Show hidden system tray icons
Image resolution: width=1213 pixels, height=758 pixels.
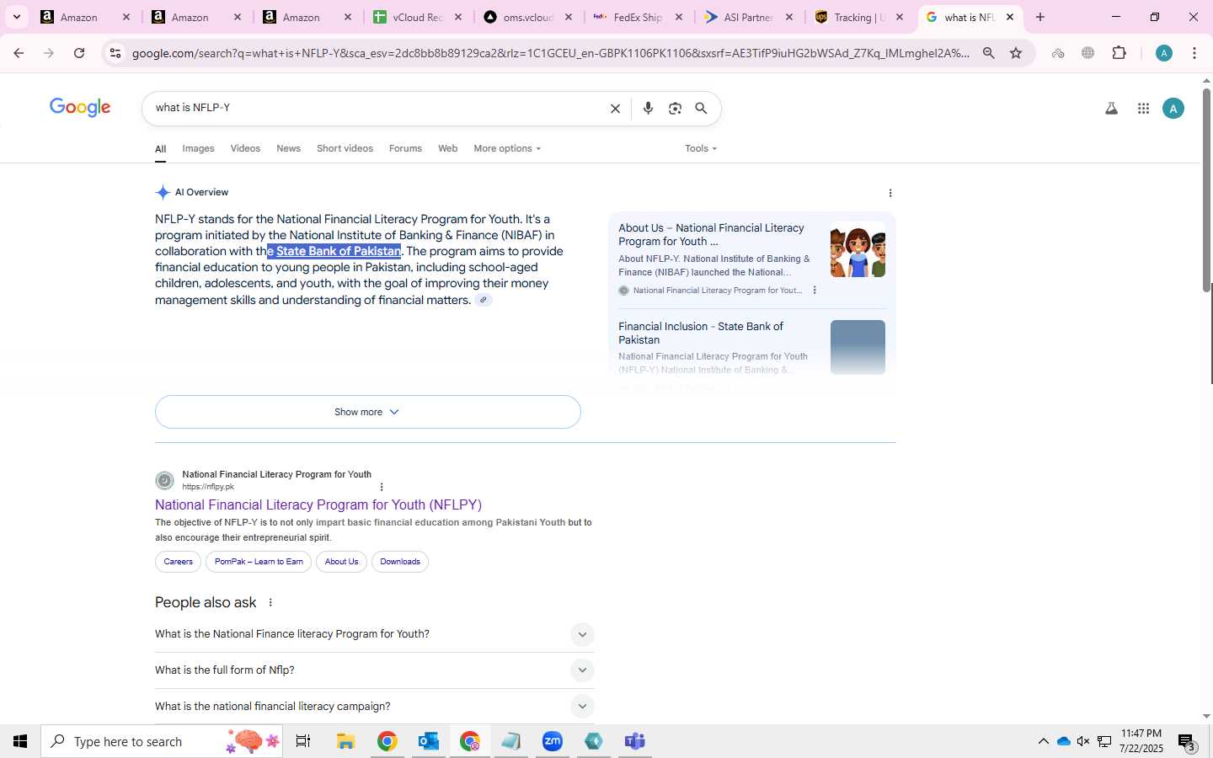pyautogui.click(x=1043, y=741)
